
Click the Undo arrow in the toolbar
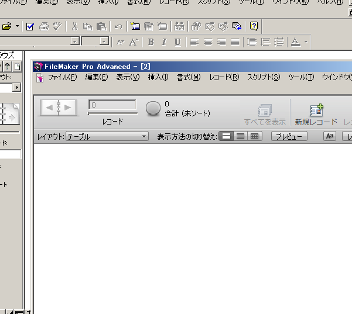coord(118,26)
